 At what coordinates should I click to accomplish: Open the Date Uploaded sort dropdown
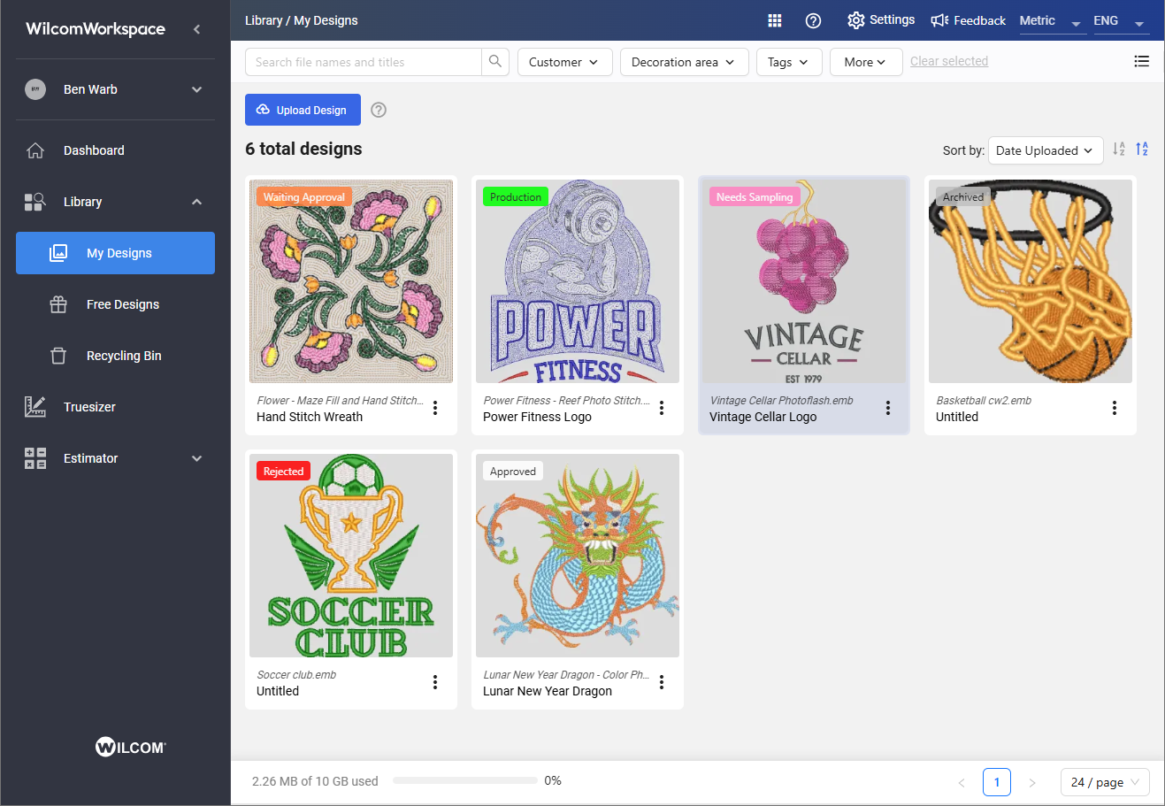pyautogui.click(x=1045, y=150)
